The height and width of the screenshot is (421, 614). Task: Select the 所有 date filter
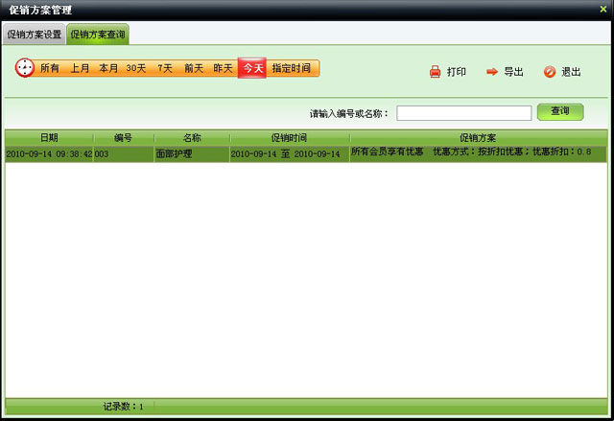coord(49,69)
